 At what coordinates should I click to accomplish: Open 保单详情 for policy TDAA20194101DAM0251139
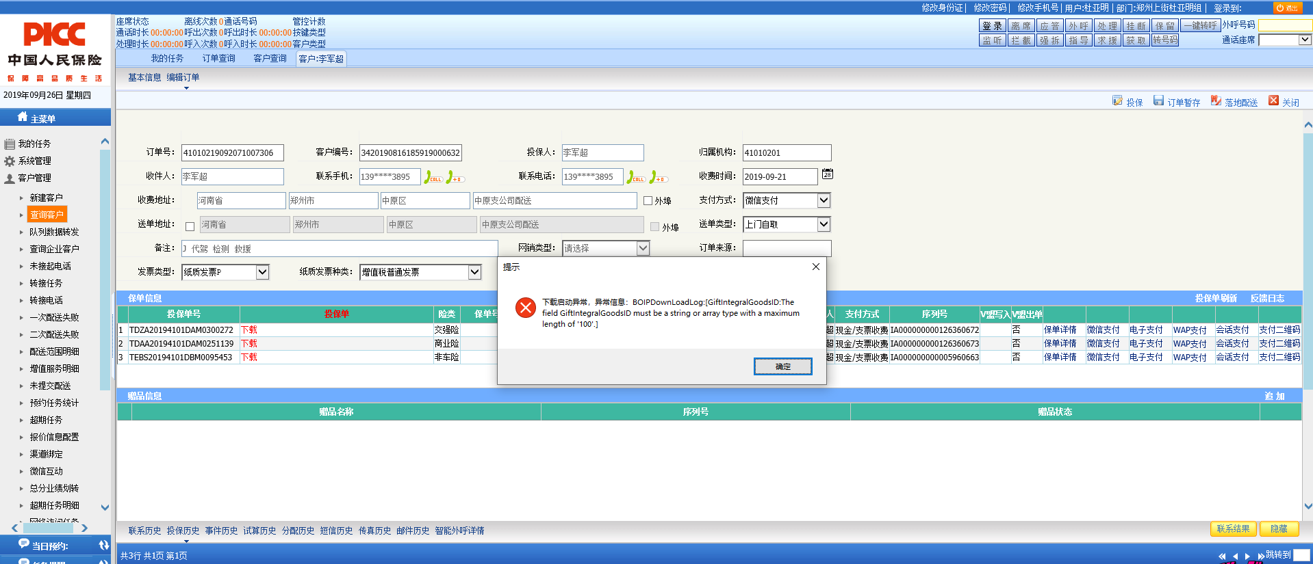[1060, 344]
